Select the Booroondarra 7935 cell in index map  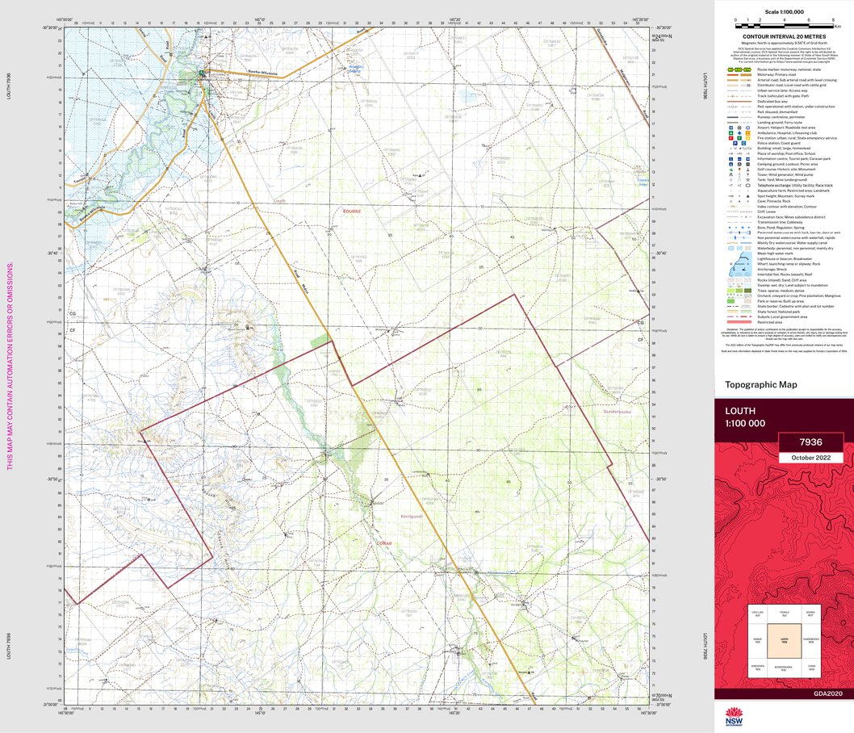click(785, 668)
